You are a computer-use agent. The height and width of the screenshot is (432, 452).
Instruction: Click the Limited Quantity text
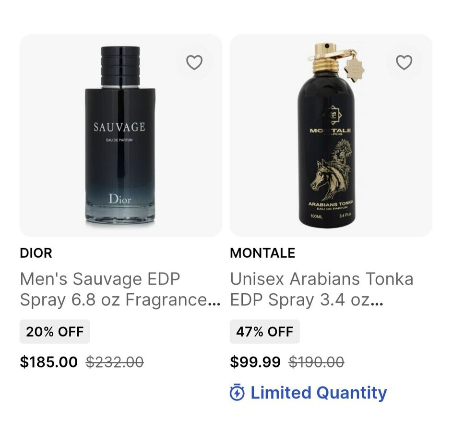[319, 393]
